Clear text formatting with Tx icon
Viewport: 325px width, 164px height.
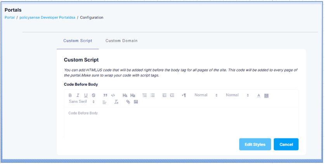(x=116, y=102)
